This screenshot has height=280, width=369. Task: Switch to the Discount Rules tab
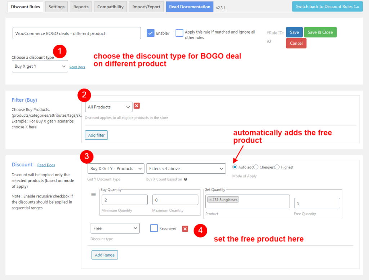[26, 7]
